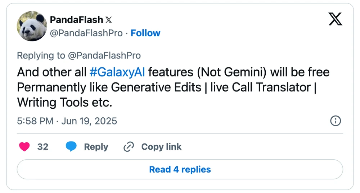Expand the Read 4 replies button

[x=180, y=169]
